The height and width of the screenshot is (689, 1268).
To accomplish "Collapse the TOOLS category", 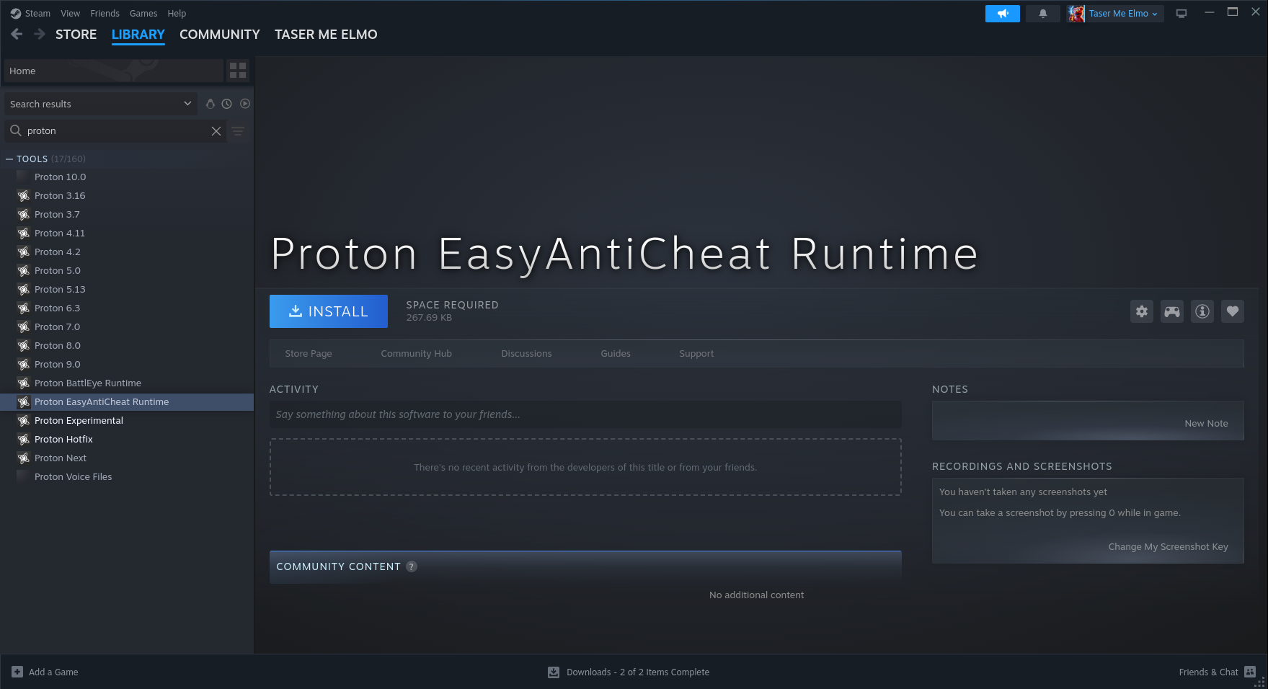I will [x=9, y=159].
